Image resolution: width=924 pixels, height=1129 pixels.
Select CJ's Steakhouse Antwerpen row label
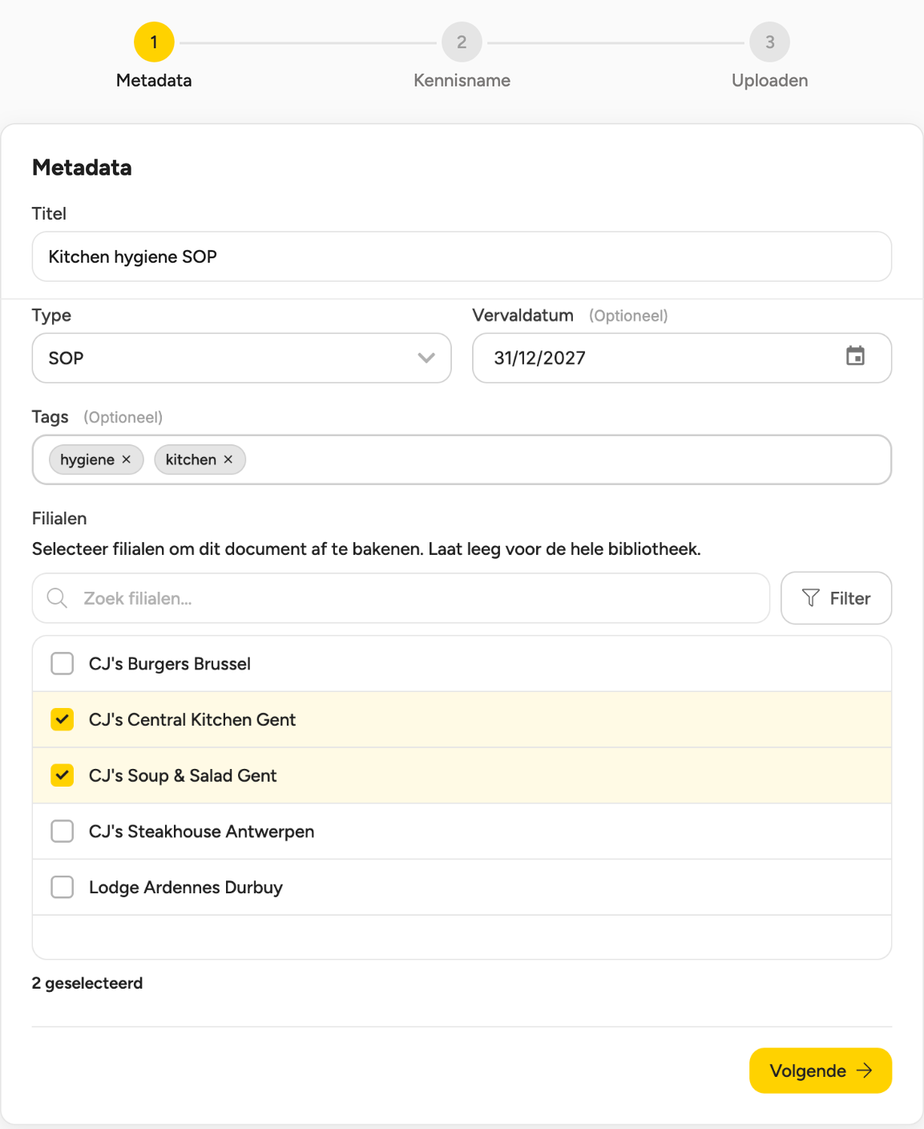pos(201,832)
